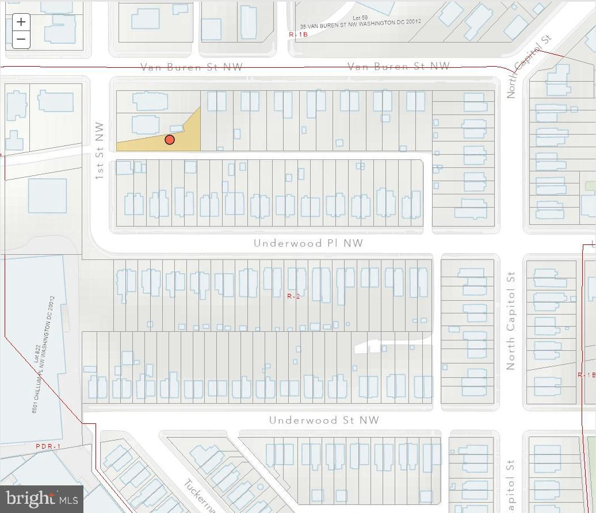
Task: Toggle the R-2 zoning label
Action: click(x=293, y=296)
